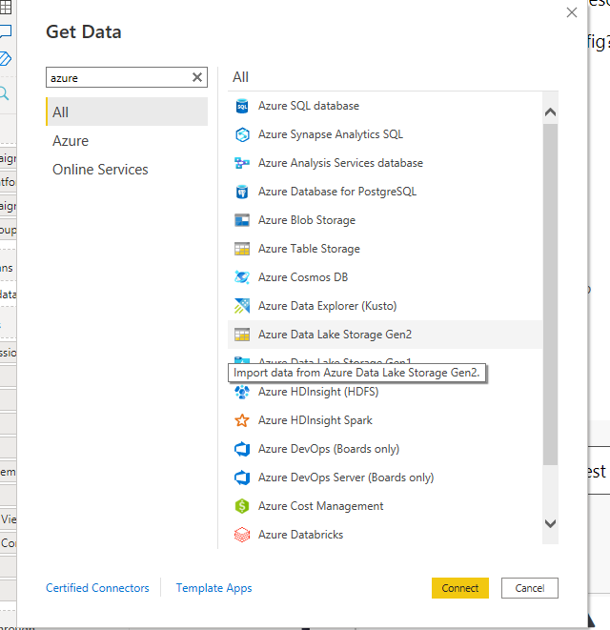Choose Azure Synapse Analytics SQL connector

[385, 134]
